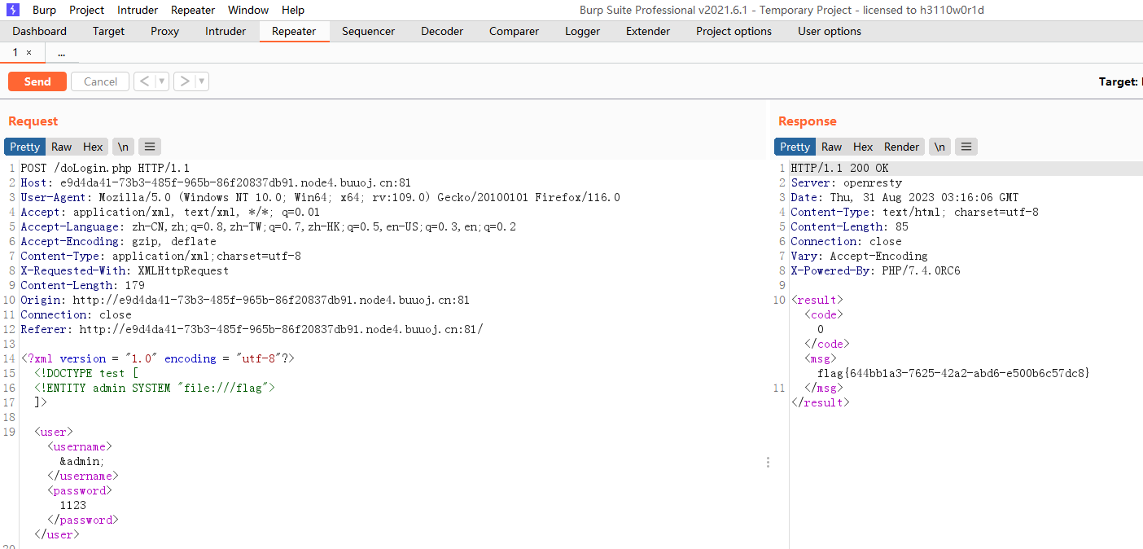The height and width of the screenshot is (549, 1143).
Task: Click the orange Send button
Action: coord(37,81)
